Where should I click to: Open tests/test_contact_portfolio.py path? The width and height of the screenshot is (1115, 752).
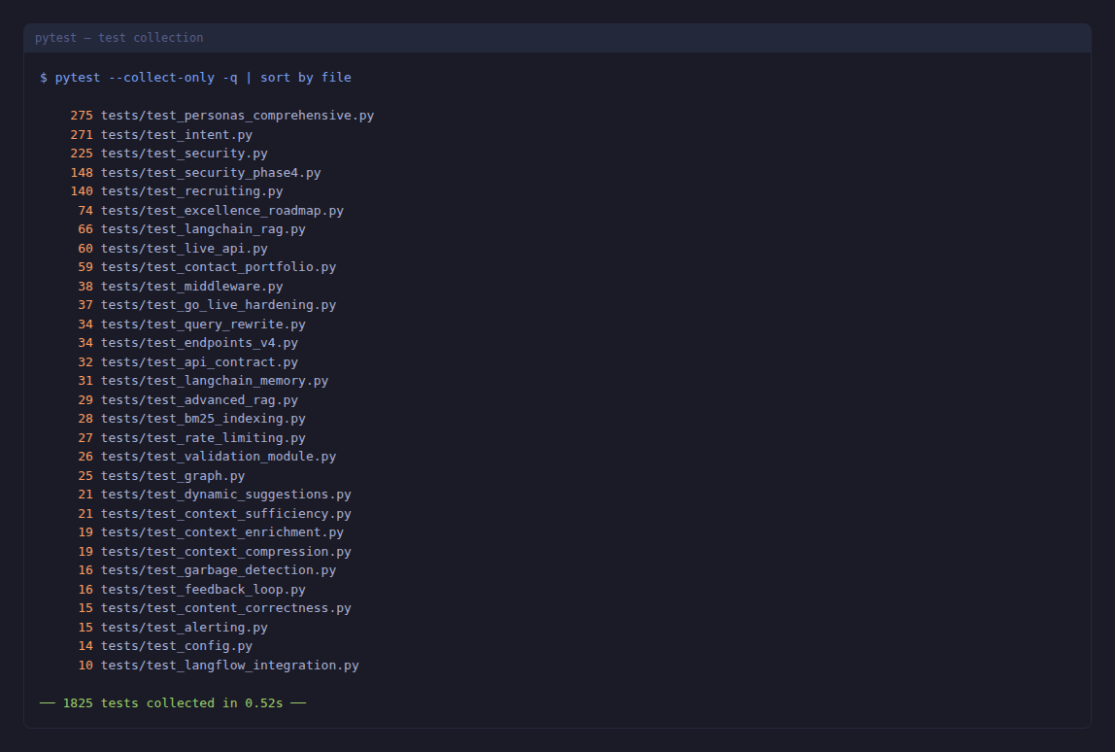click(x=218, y=267)
